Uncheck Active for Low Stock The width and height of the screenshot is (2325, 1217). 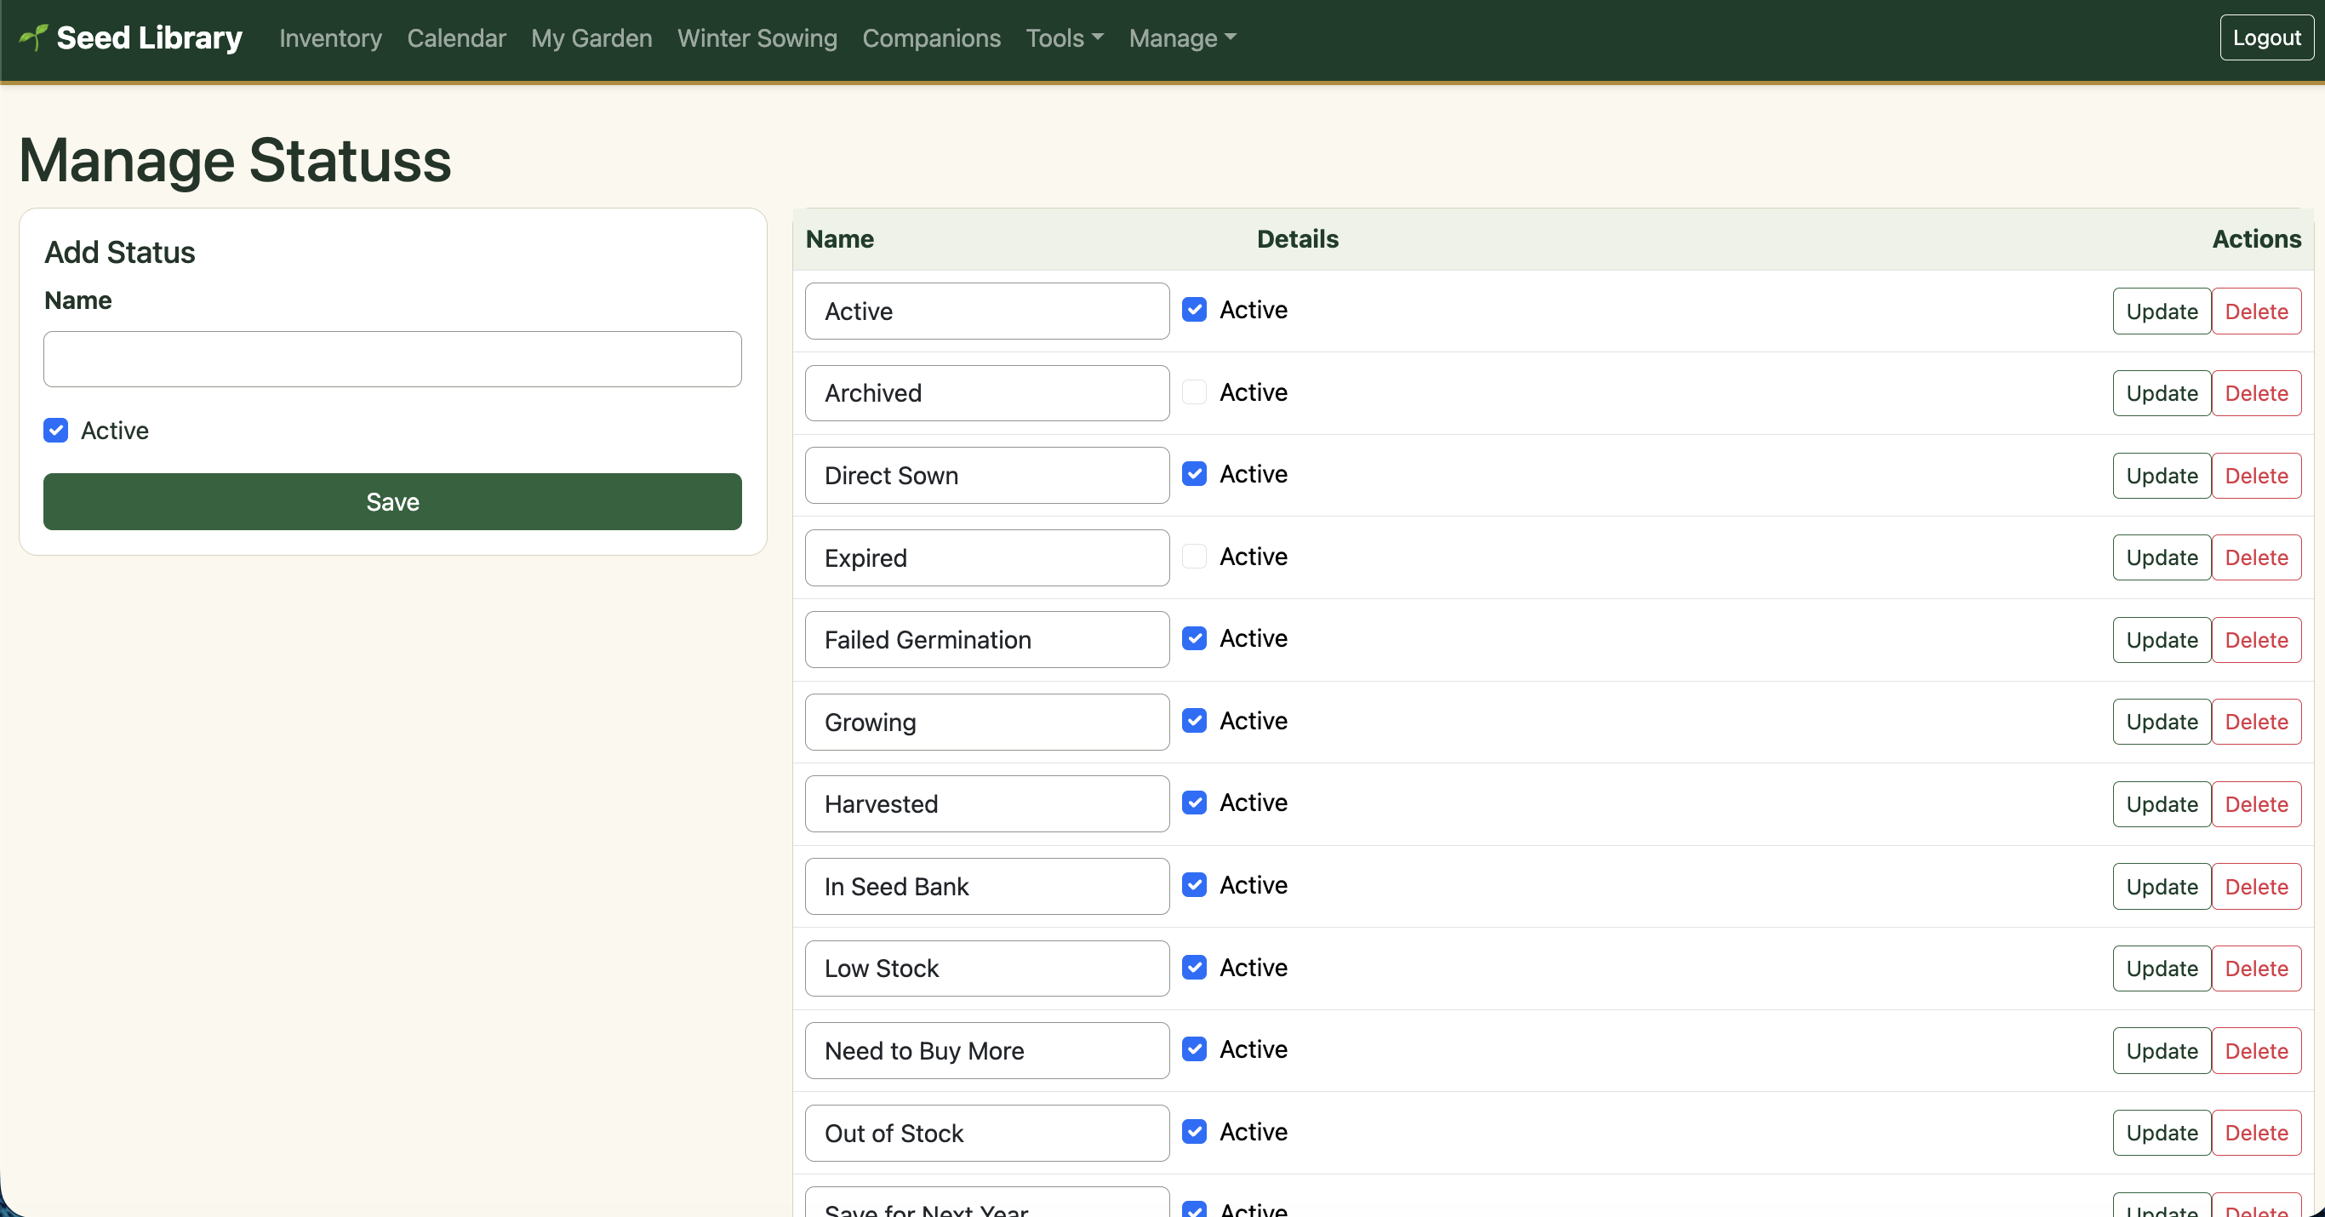(1194, 967)
